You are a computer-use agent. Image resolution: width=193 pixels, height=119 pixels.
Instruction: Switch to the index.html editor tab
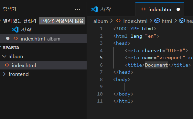[x=160, y=9]
